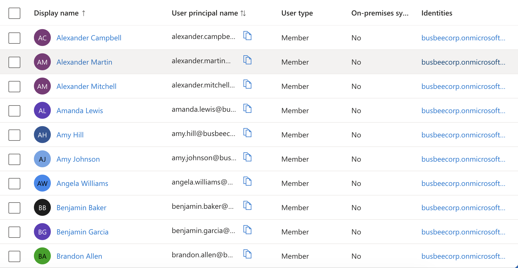Copy Amy Hill's user principal name
The width and height of the screenshot is (518, 268).
tap(248, 133)
